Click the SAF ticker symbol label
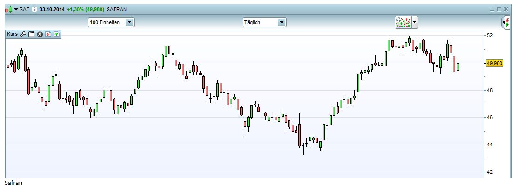 pos(25,9)
